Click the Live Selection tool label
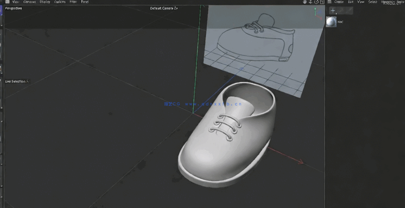The image size is (405, 208). [15, 82]
